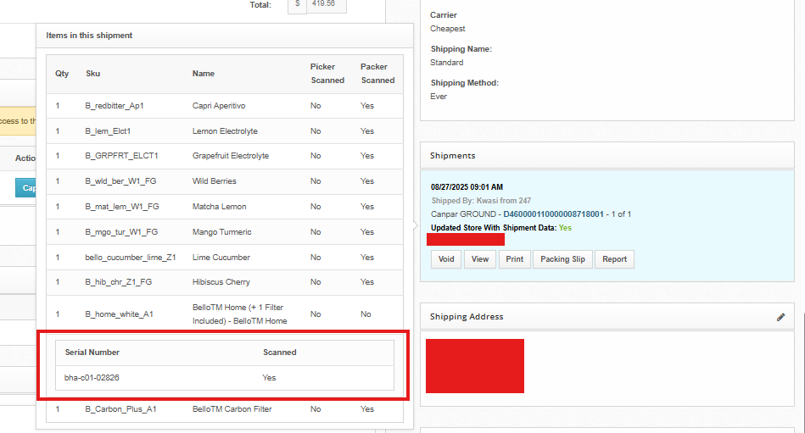Click the Shipping Name value Standard
The image size is (805, 433).
point(447,63)
